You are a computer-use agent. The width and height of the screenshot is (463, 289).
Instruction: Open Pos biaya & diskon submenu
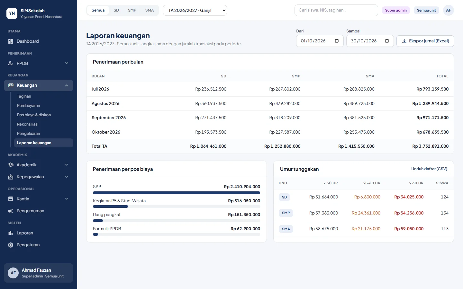(43, 115)
